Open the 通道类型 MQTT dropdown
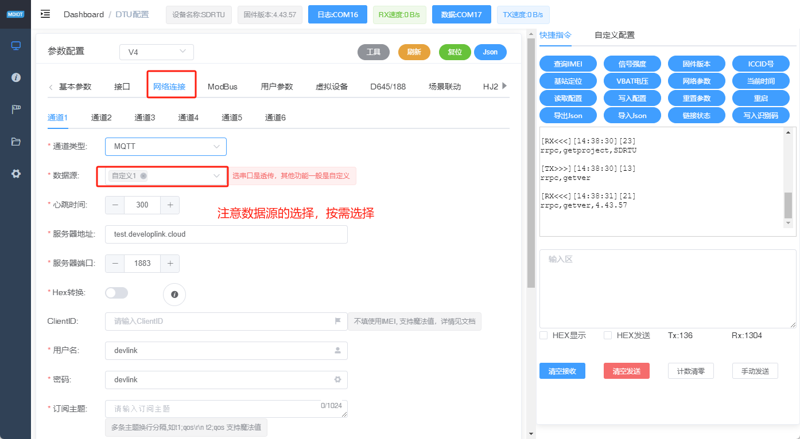This screenshot has height=439, width=800. [x=166, y=147]
